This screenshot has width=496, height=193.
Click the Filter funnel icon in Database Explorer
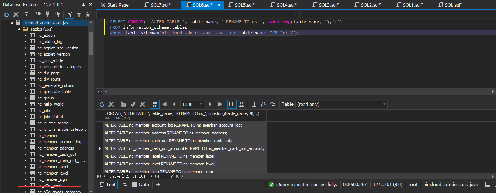click(x=79, y=14)
